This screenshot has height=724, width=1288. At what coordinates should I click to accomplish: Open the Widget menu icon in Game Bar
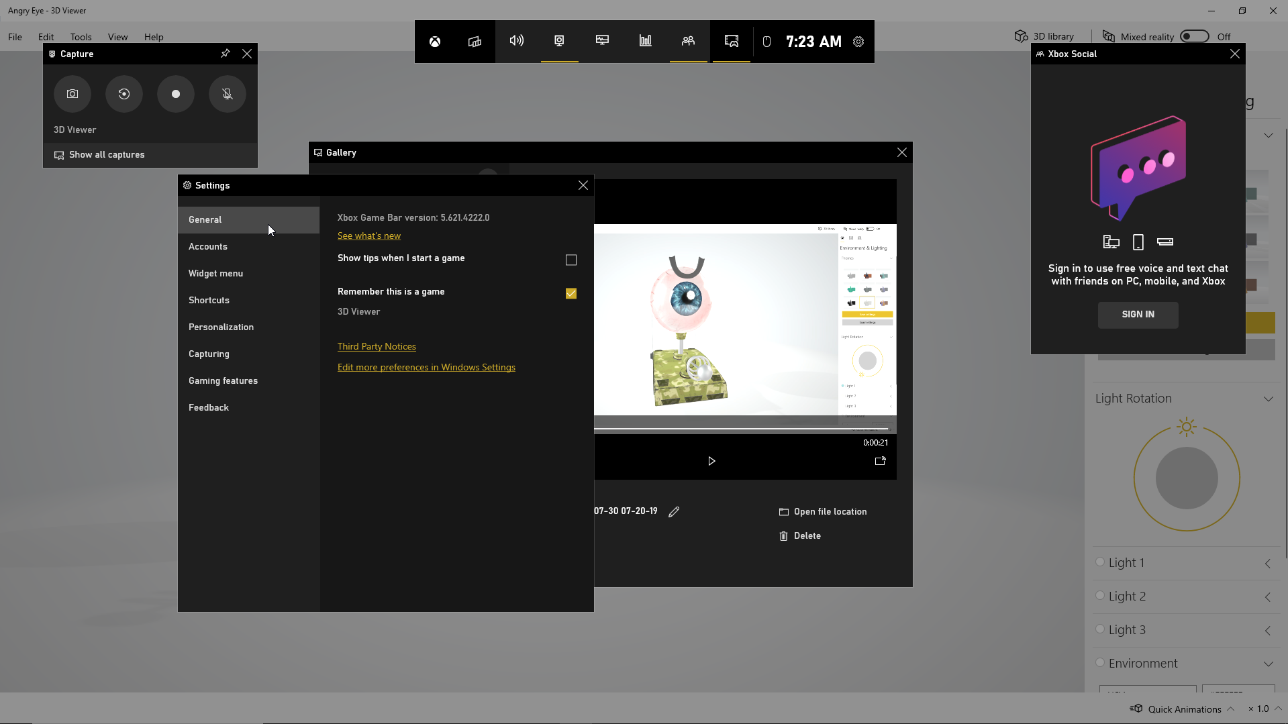click(x=475, y=42)
